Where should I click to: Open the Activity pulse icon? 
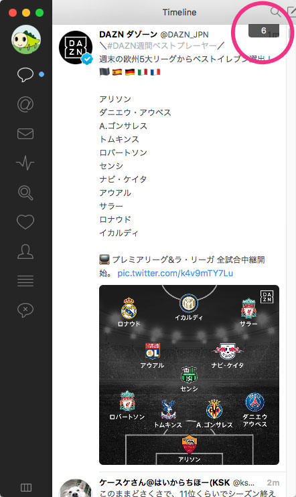pos(25,163)
